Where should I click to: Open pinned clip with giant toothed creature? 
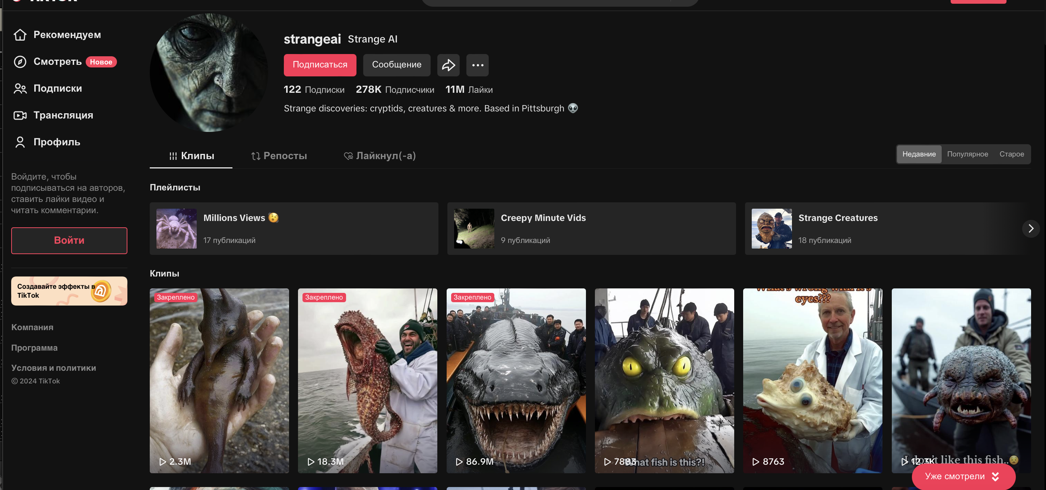516,381
